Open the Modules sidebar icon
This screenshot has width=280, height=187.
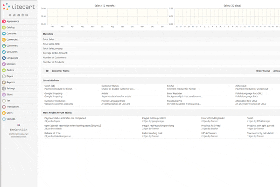tap(4, 64)
